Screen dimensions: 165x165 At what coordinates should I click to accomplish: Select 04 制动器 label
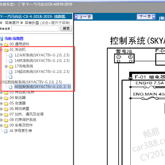click(18, 98)
